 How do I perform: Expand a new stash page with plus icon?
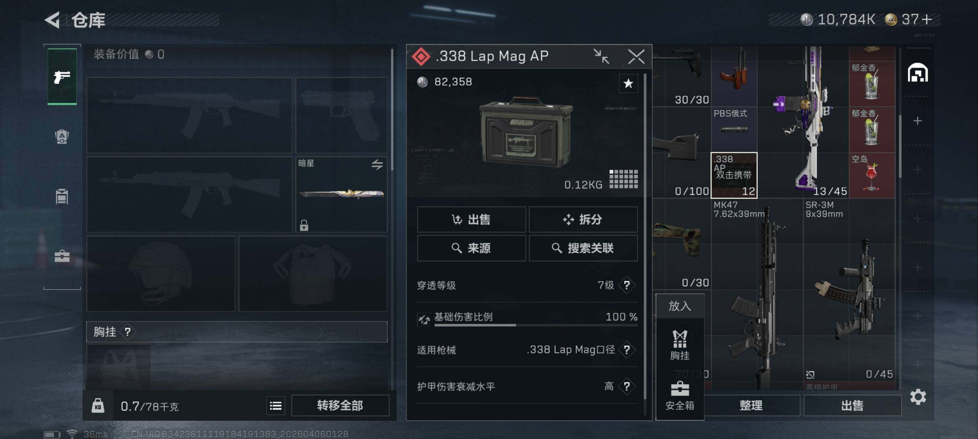click(917, 121)
